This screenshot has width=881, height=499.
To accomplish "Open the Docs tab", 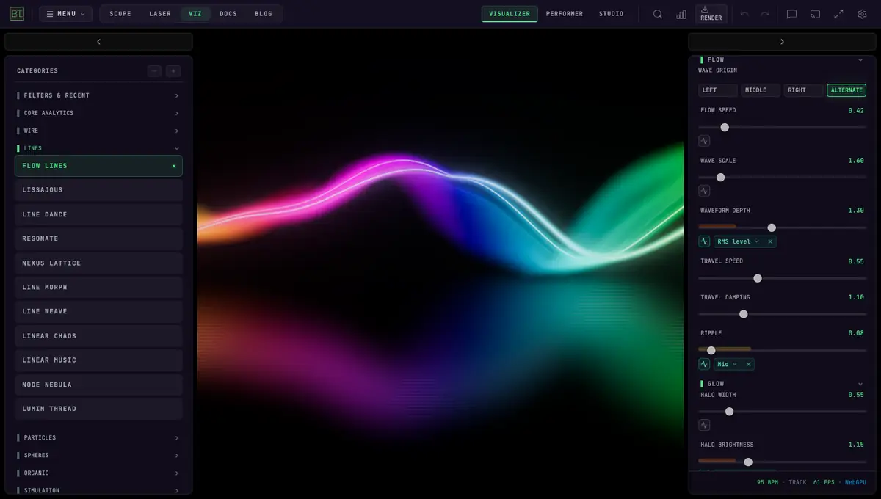I will point(228,14).
